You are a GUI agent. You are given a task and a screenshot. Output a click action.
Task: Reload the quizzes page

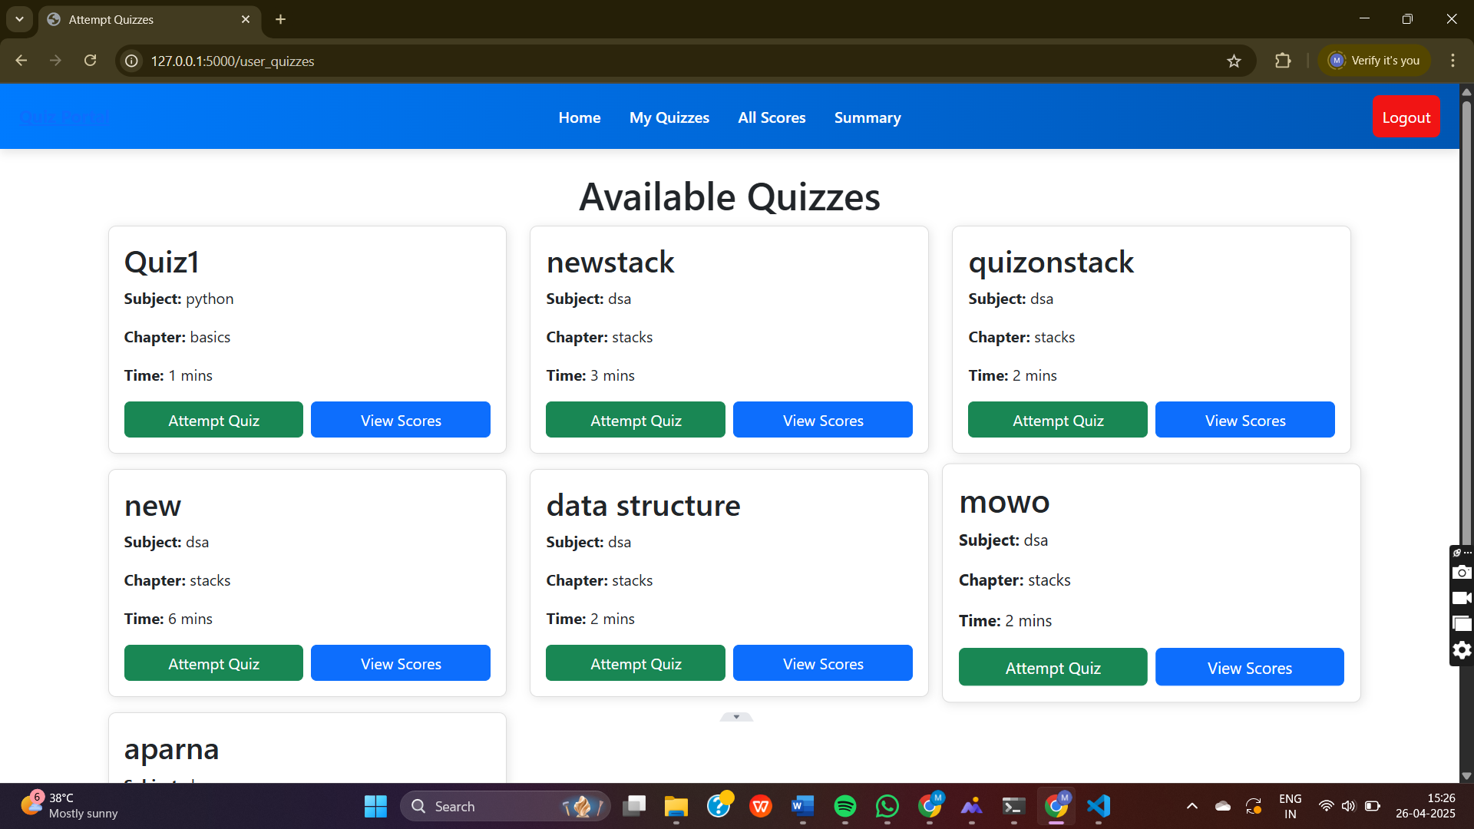pos(91,61)
